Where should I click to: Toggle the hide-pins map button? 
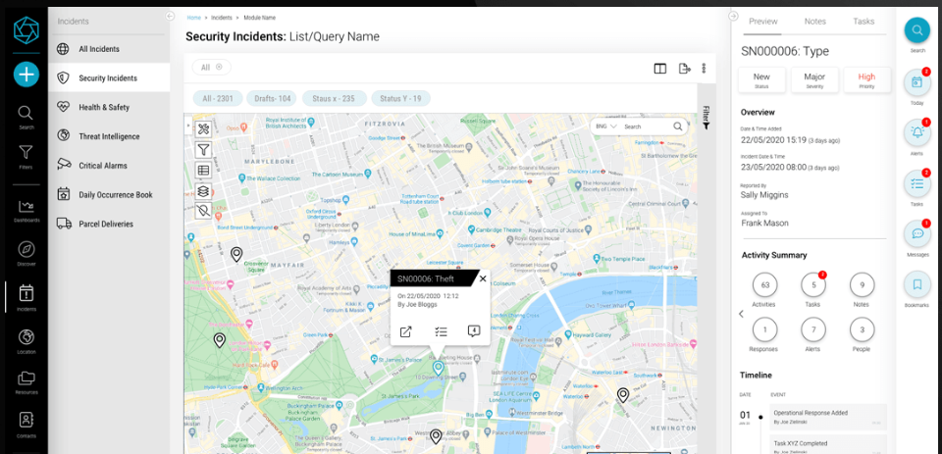203,211
